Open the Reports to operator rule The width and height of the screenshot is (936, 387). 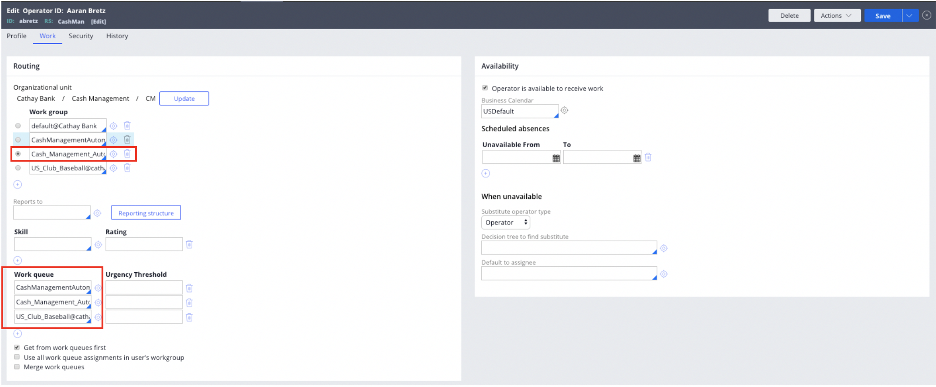tap(97, 213)
